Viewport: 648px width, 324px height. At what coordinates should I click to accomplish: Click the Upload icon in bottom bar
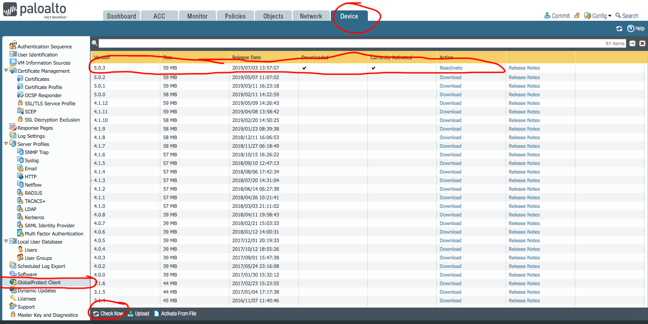tap(131, 314)
